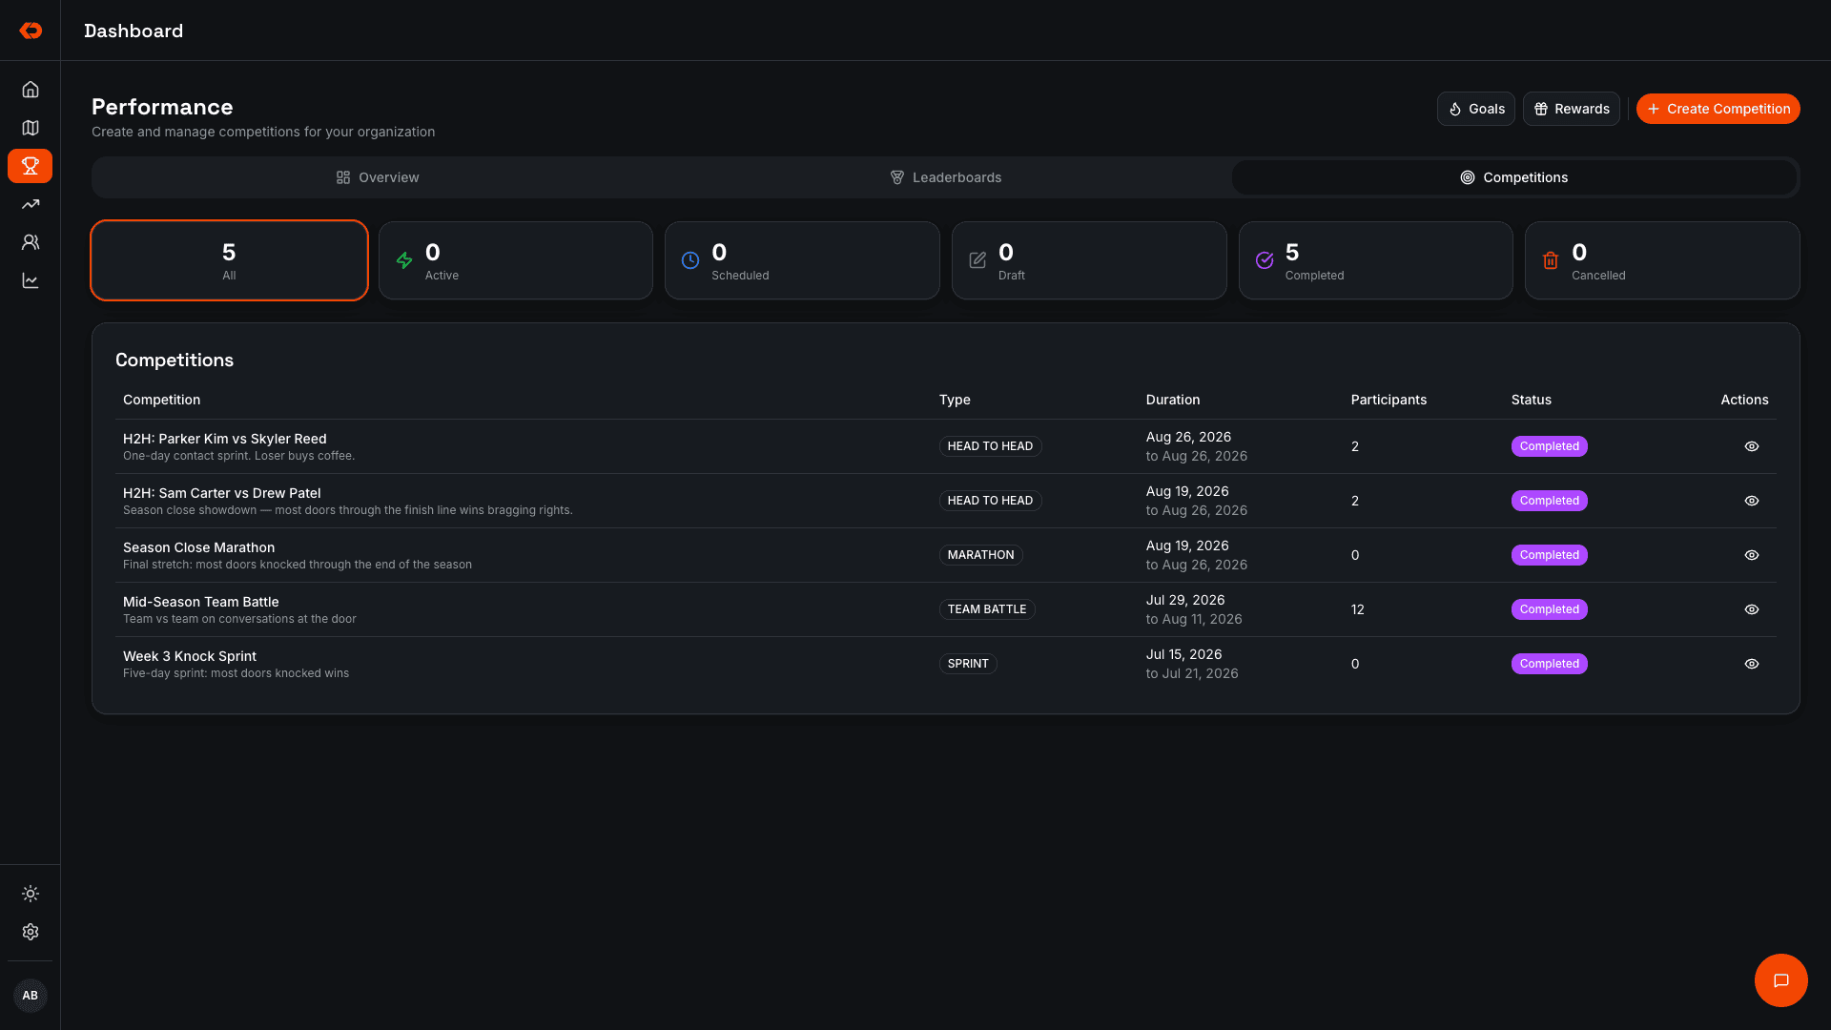Viewport: 1831px width, 1030px height.
Task: Click HEAD TO HEAD badge in Sam Carter row
Action: click(x=990, y=501)
